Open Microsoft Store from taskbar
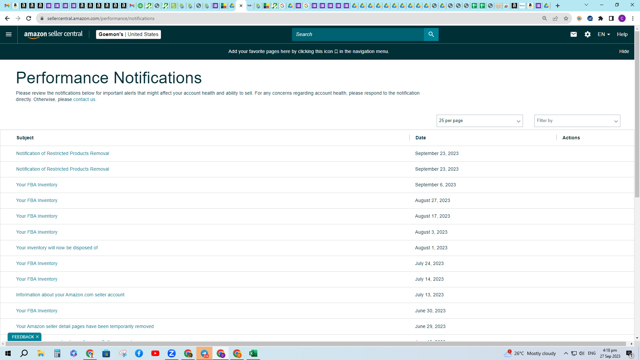This screenshot has height=360, width=640. point(106,353)
